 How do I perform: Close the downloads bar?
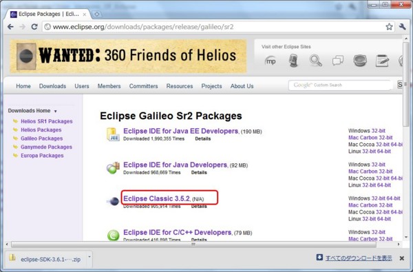pos(402,258)
